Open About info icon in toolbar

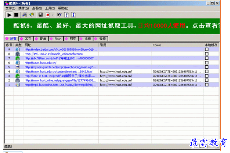pos(74,15)
